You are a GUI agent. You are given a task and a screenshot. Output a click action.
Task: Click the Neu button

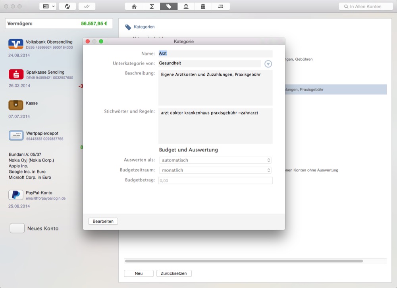pyautogui.click(x=139, y=273)
